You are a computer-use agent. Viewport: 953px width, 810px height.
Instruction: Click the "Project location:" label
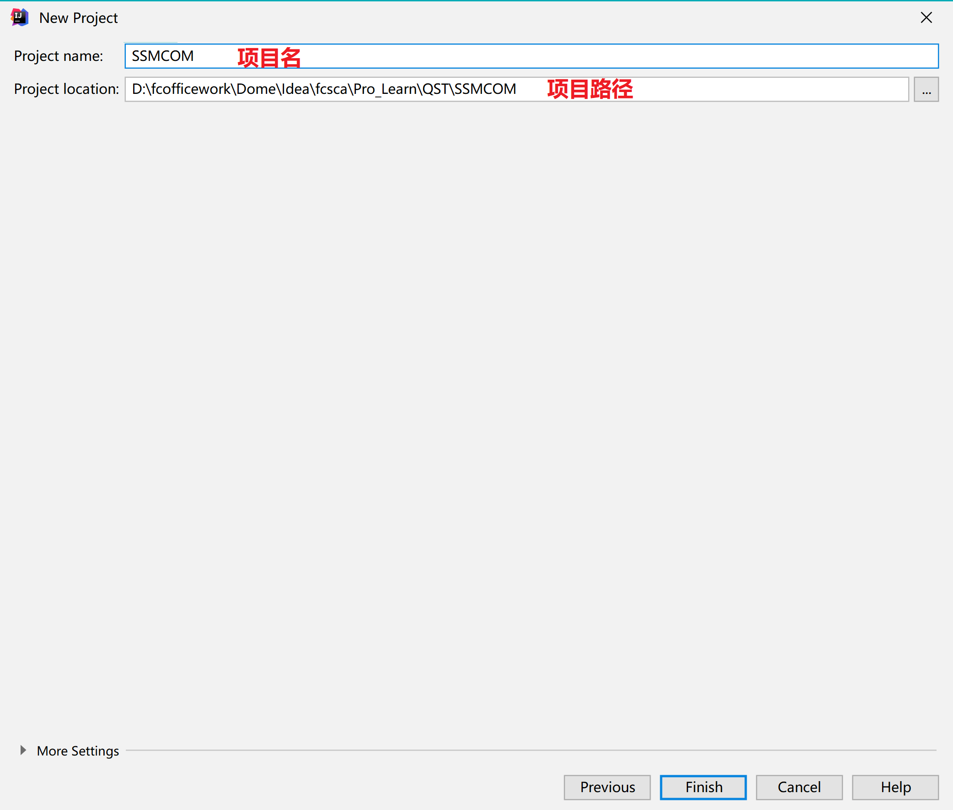[x=66, y=89]
